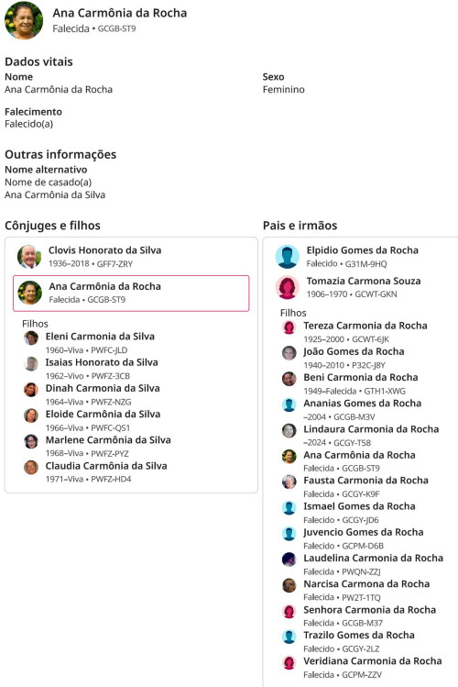The image size is (458, 687).
Task: View Lindaura Carmonia da Rocha's person page
Action: click(371, 429)
